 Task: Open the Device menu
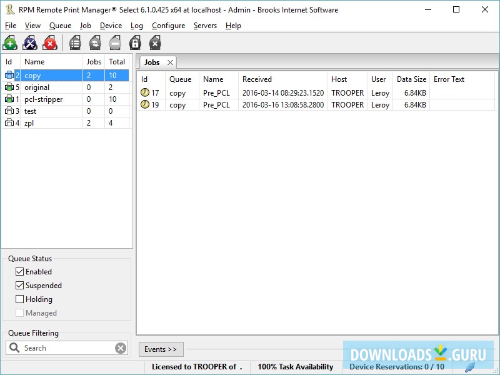coord(111,26)
